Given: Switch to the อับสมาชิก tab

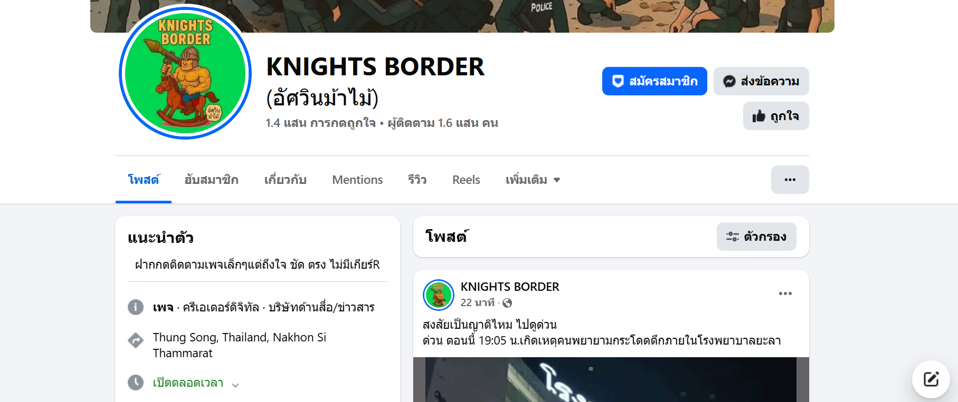Looking at the screenshot, I should click(211, 180).
